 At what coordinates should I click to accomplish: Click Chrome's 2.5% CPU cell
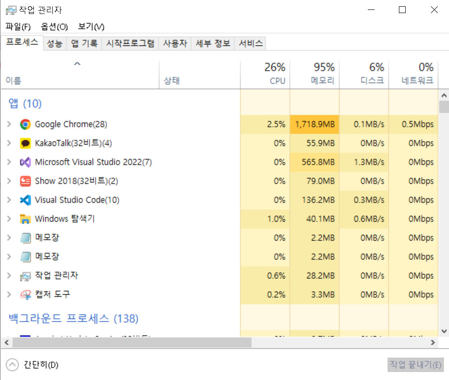click(x=265, y=124)
